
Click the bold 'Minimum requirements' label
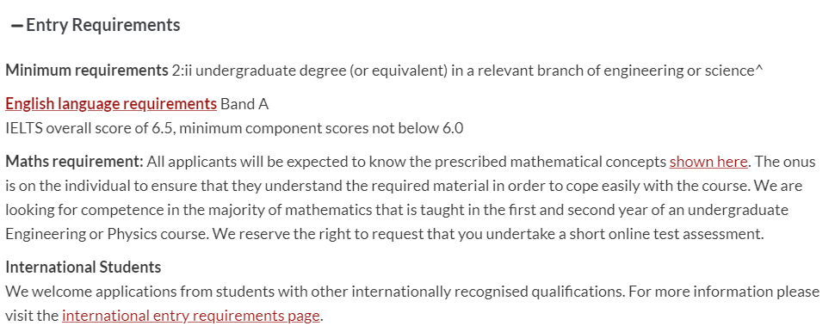[87, 71]
